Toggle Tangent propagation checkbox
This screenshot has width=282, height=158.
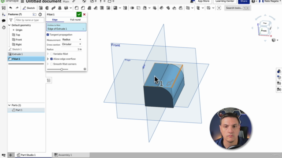point(48,35)
